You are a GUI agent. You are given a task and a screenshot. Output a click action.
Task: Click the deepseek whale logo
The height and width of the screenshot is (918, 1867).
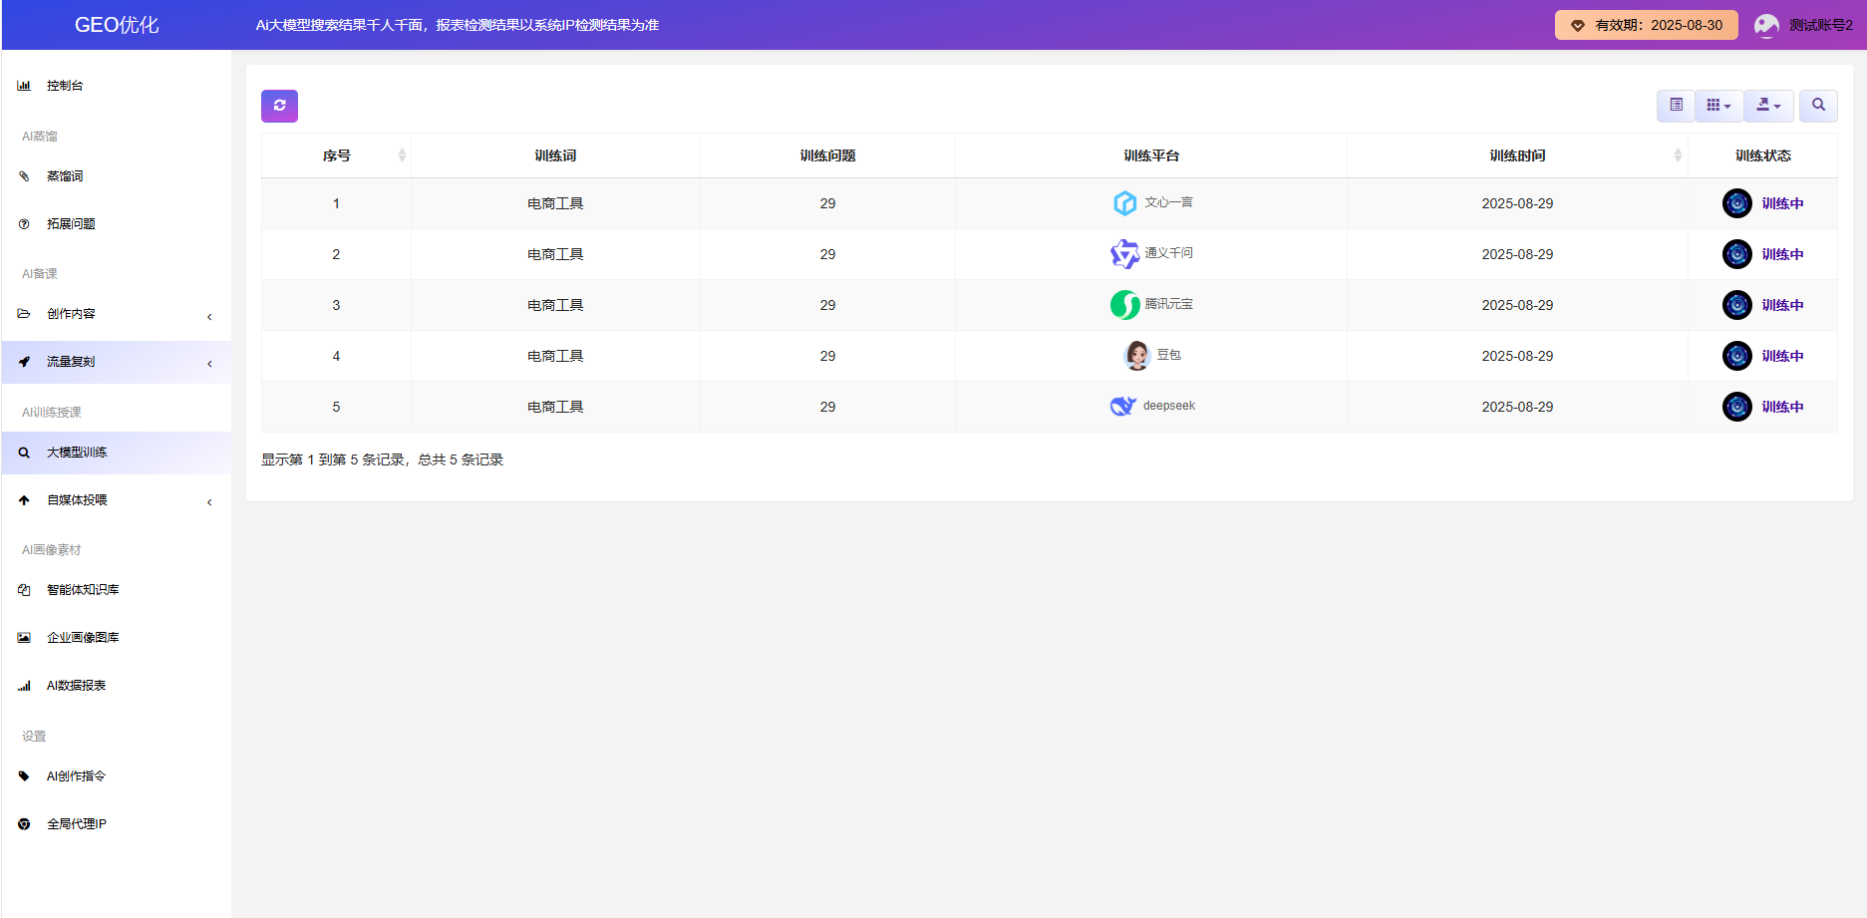pyautogui.click(x=1123, y=407)
